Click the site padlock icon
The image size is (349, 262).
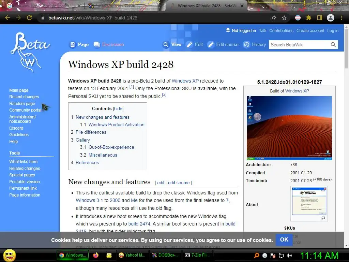(43, 18)
